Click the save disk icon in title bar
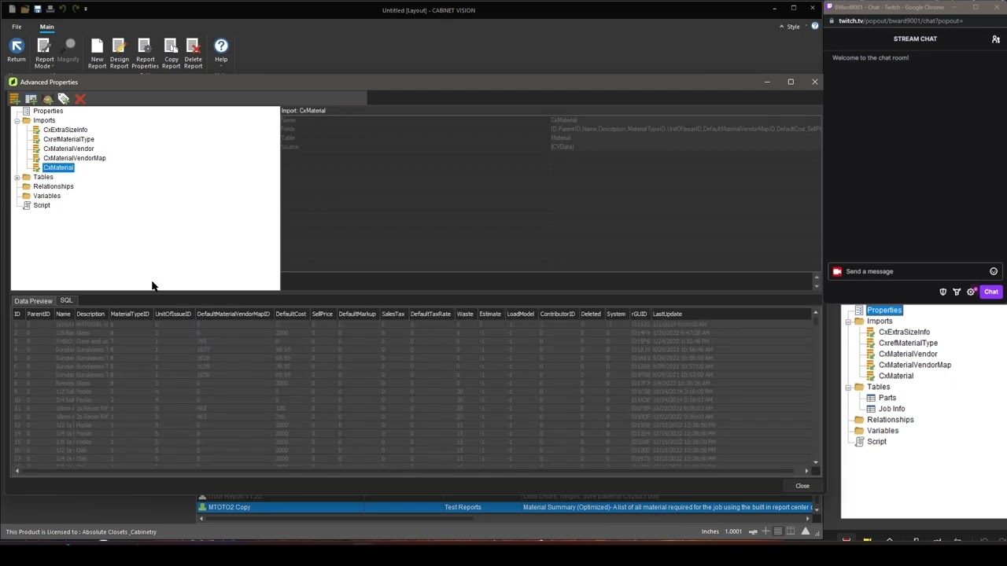The width and height of the screenshot is (1007, 566). coord(37,9)
